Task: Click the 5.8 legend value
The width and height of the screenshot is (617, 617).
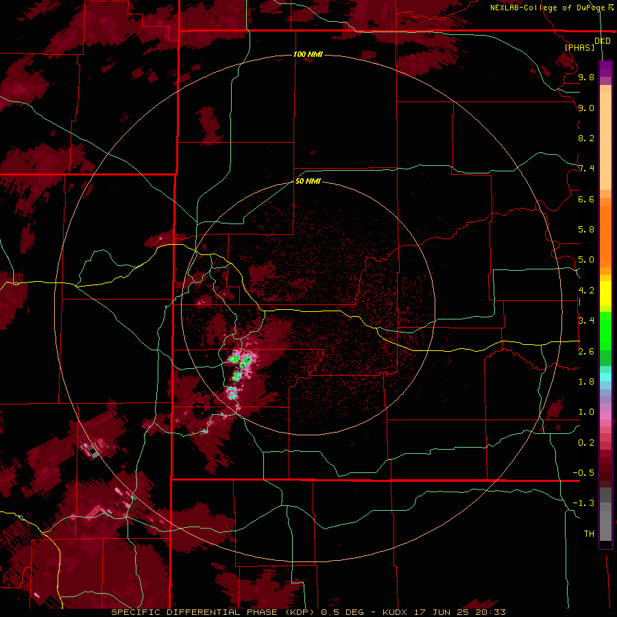Action: point(586,230)
